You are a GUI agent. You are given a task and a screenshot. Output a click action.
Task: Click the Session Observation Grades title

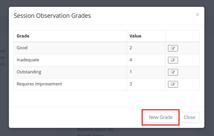52,16
